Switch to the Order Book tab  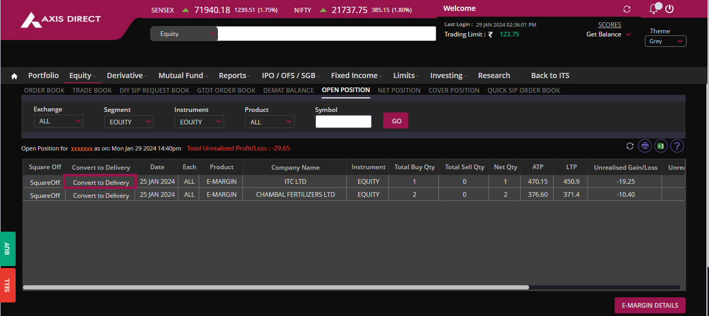point(44,90)
